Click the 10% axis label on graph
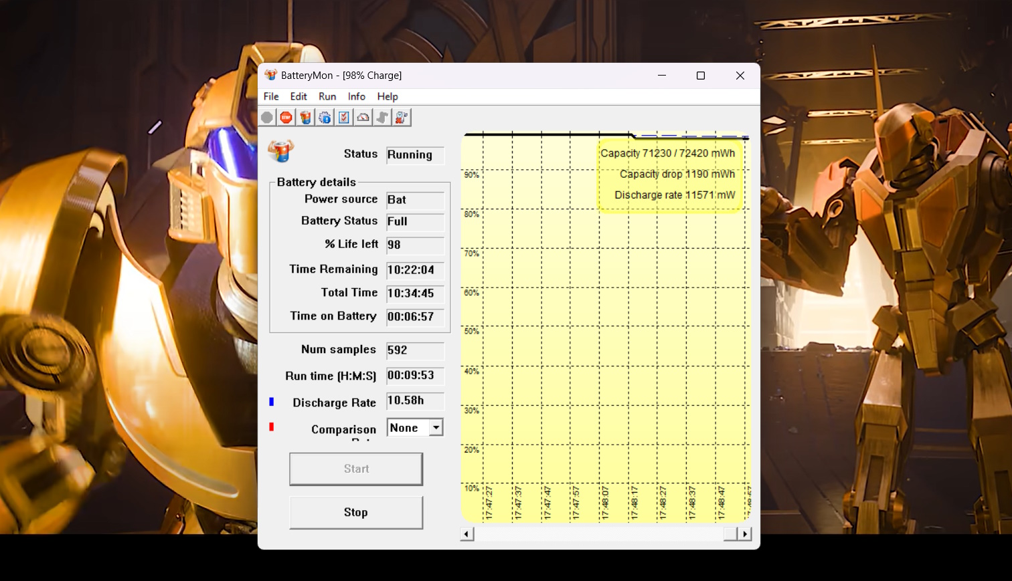This screenshot has width=1012, height=581. pyautogui.click(x=472, y=489)
